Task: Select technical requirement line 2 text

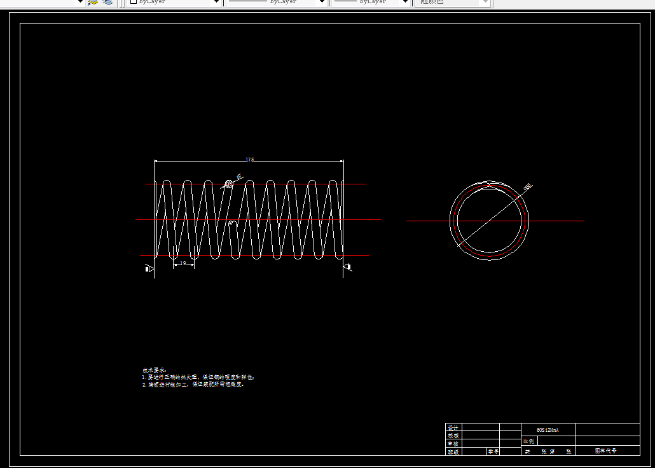Action: click(193, 385)
